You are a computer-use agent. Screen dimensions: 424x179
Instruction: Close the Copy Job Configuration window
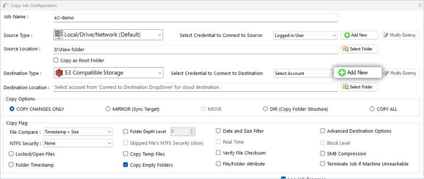click(x=420, y=5)
